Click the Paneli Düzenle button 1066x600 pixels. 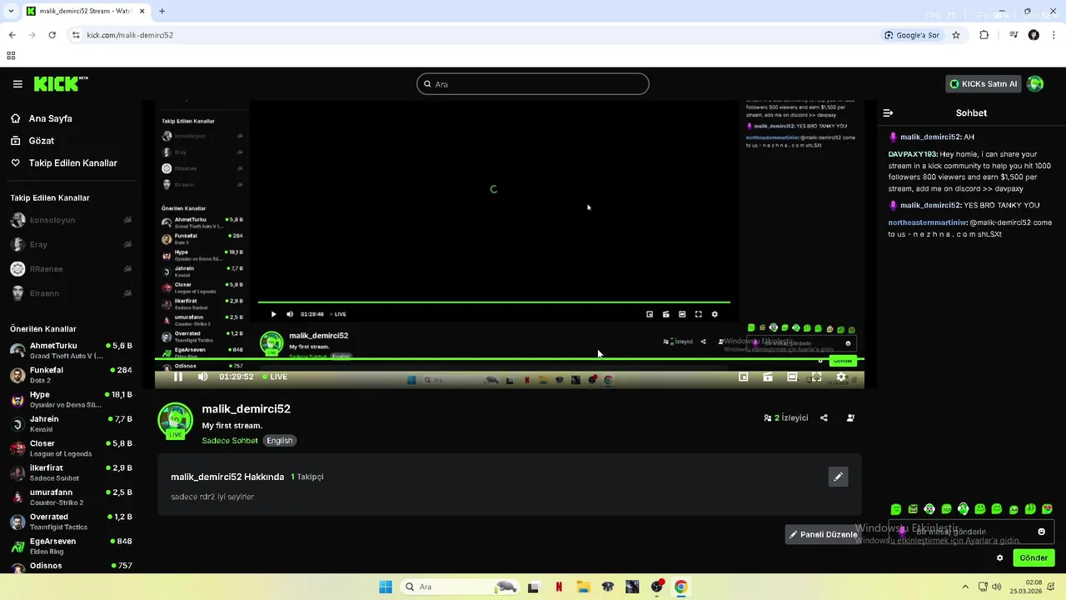823,534
